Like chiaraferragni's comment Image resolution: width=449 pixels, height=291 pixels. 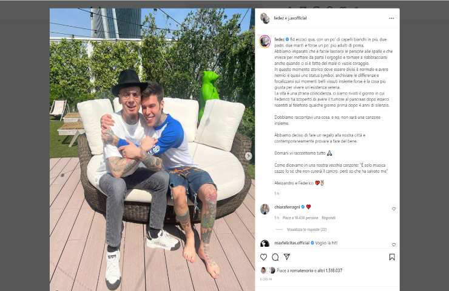(394, 209)
